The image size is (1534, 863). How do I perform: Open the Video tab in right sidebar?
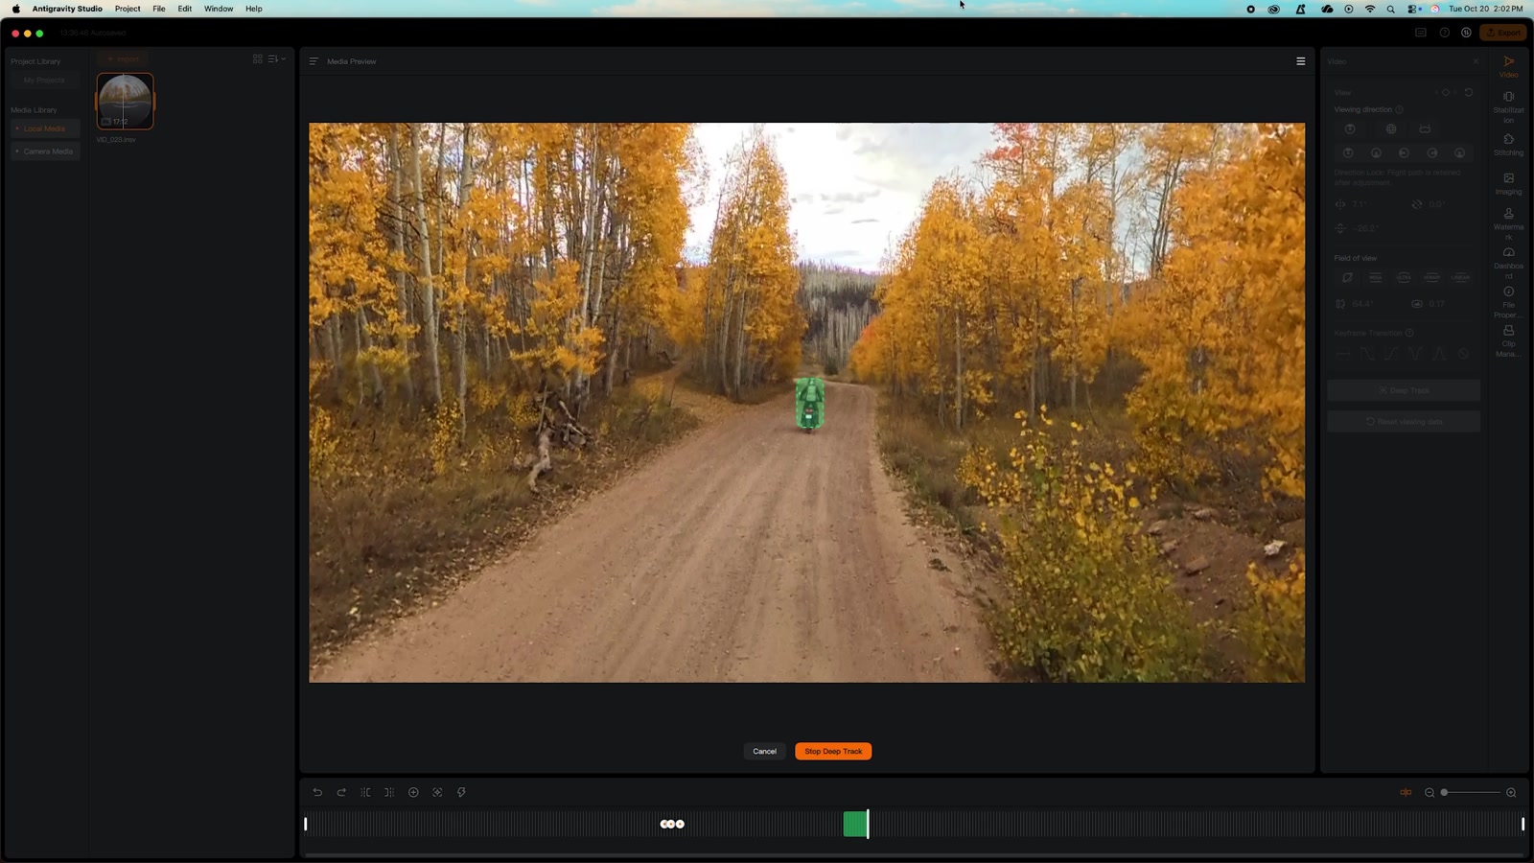(x=1508, y=66)
